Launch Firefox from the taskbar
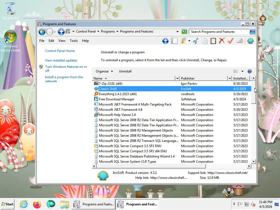This screenshot has width=280, height=210. click(x=37, y=204)
